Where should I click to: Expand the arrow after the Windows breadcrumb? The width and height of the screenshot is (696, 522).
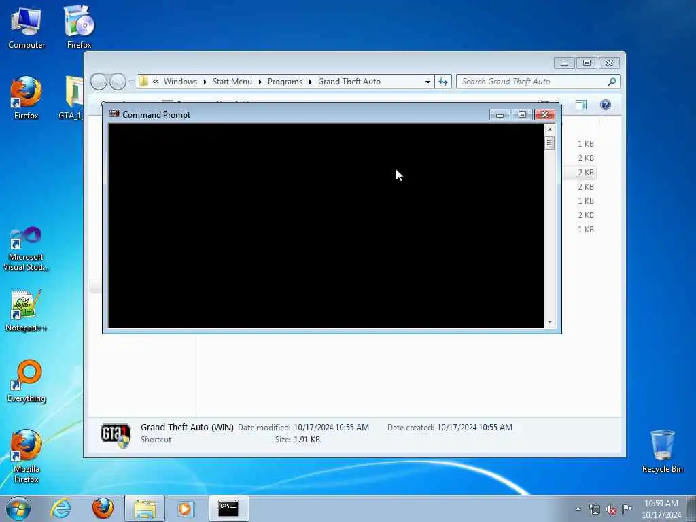point(205,82)
